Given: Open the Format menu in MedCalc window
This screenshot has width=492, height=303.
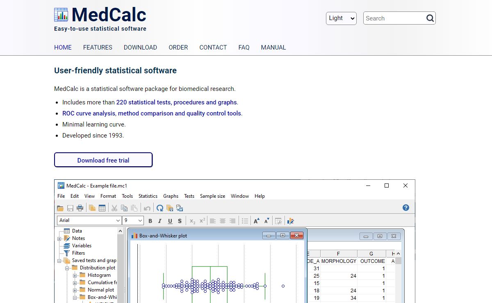Looking at the screenshot, I should pos(108,196).
